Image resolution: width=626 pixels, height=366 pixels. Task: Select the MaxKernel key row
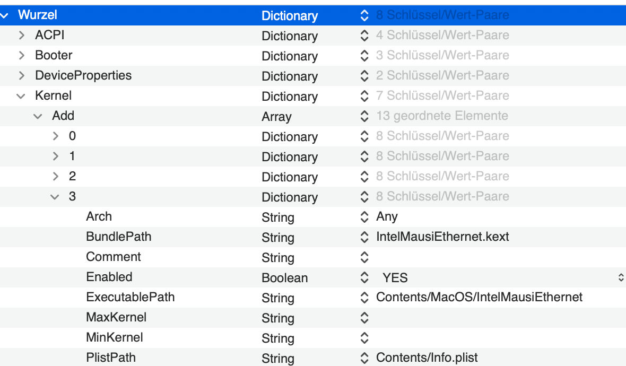coord(116,318)
